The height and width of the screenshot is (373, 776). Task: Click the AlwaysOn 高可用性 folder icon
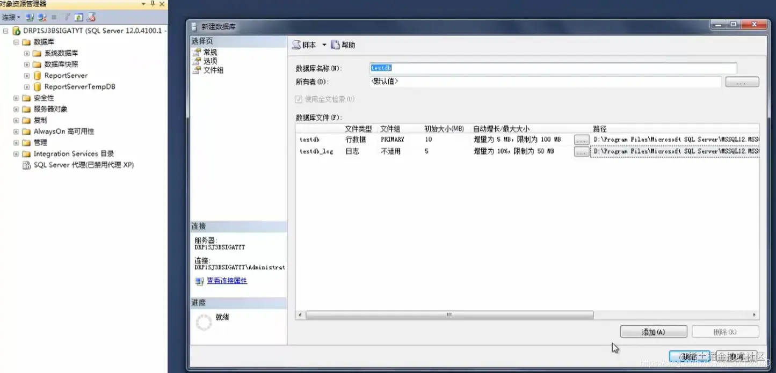coord(26,131)
